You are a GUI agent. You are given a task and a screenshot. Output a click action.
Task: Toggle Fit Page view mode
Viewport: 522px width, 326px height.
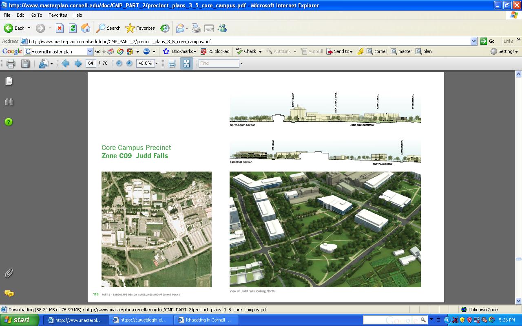pos(186,64)
